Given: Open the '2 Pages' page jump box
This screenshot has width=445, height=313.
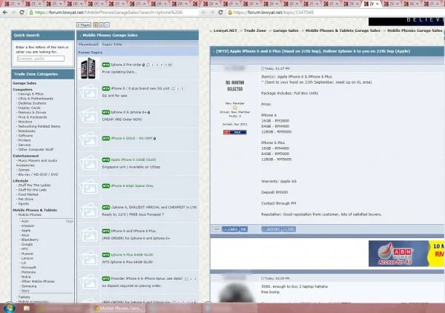Looking at the screenshot, I should 84,25.
